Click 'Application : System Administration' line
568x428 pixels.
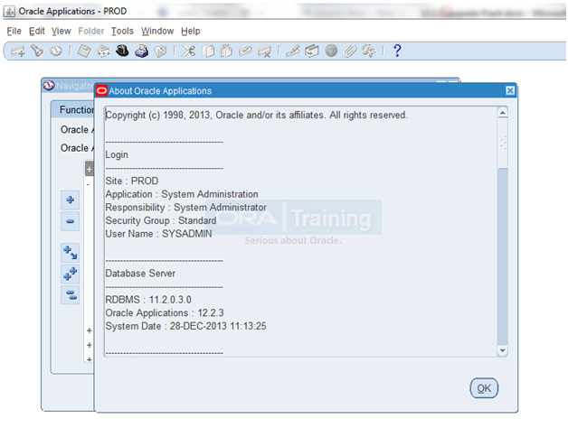coord(182,194)
